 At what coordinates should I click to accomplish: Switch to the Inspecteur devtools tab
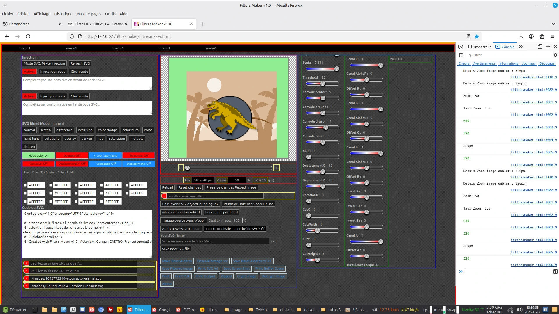pos(479,47)
